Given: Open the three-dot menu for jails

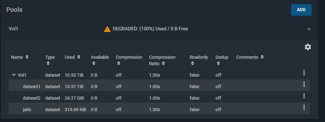Looking at the screenshot, I should 304,107.
